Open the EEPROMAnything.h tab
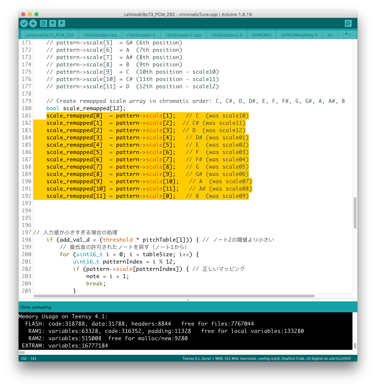Viewport: 376px width, 388px height. coord(299,35)
